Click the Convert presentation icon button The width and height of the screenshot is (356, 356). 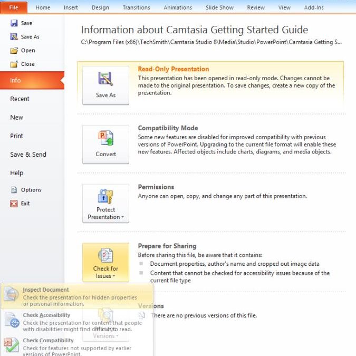(x=105, y=144)
